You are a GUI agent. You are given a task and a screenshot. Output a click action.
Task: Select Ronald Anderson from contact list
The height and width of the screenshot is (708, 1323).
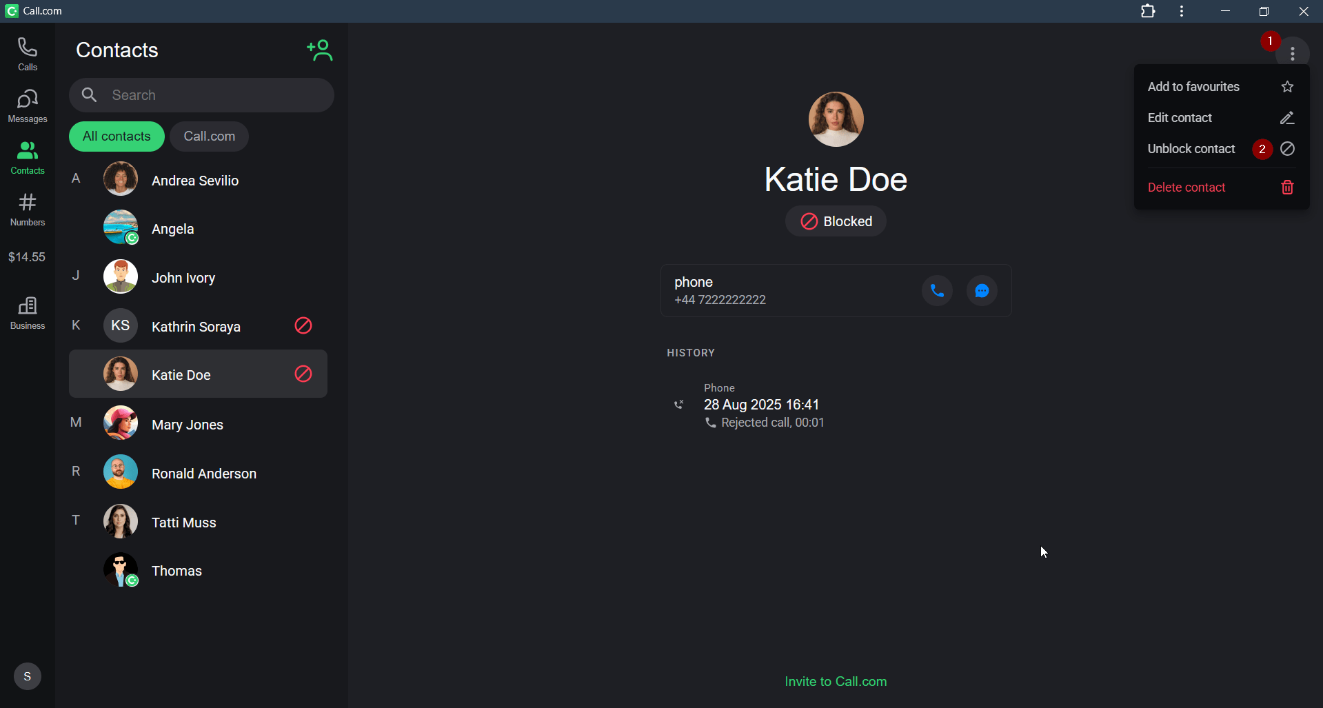coord(203,474)
